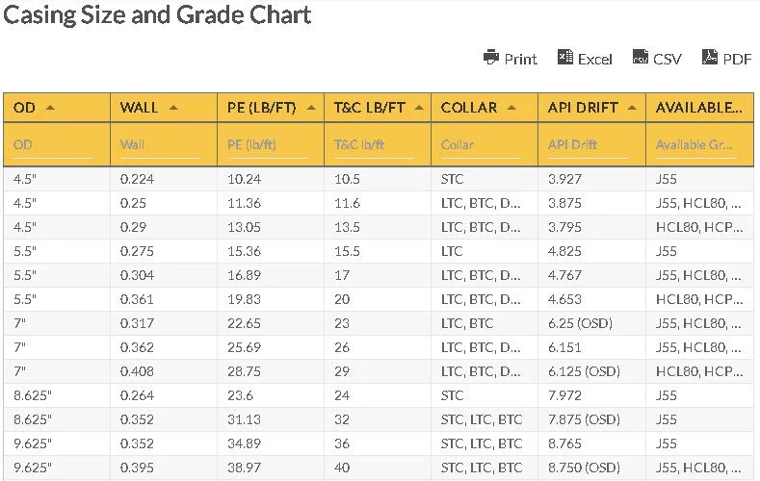Click the Excel spreadsheet icon
The image size is (760, 481).
[565, 58]
